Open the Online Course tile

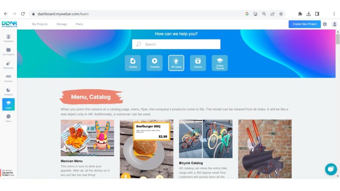(x=220, y=63)
